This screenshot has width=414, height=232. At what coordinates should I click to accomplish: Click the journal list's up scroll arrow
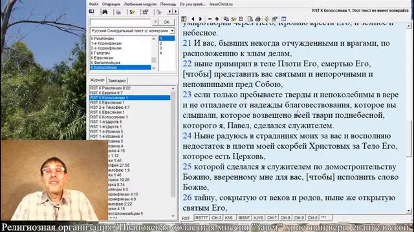pos(173,88)
